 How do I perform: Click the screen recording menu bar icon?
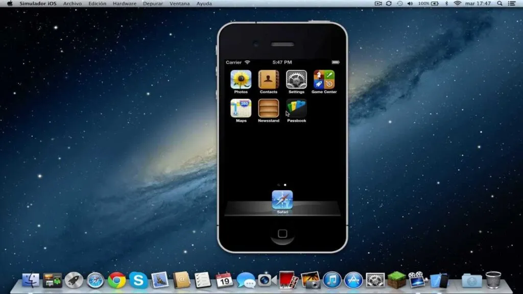378,4
